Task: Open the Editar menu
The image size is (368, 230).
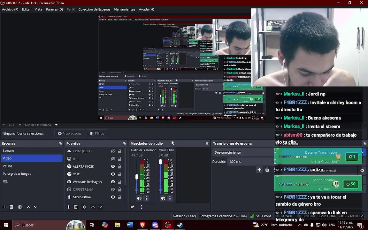Action: (26, 9)
